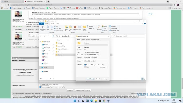Click the Rename ribbon icon

pos(79,27)
